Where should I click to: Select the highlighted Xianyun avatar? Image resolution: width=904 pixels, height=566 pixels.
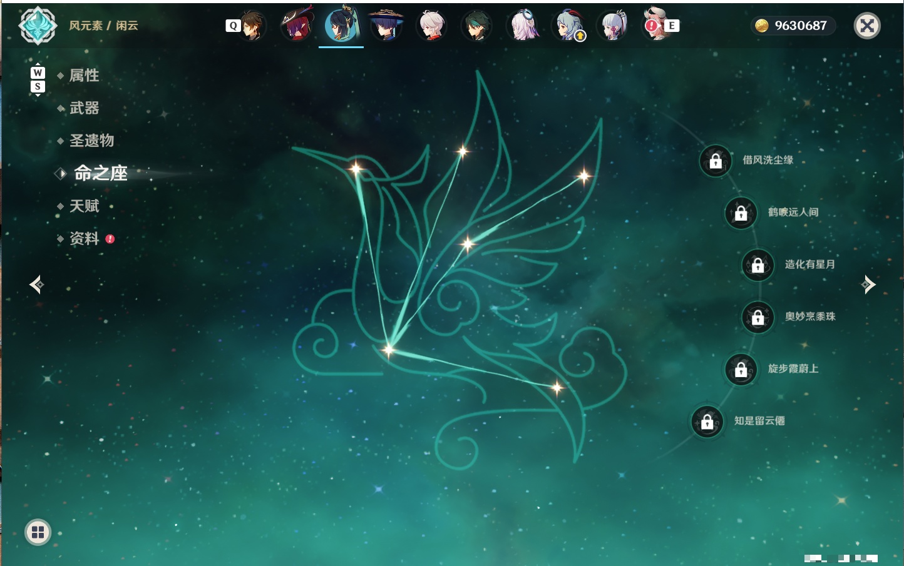341,24
